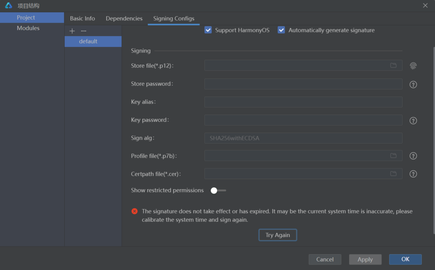This screenshot has width=435, height=270.
Task: Open the Dependencies tab
Action: (x=124, y=19)
